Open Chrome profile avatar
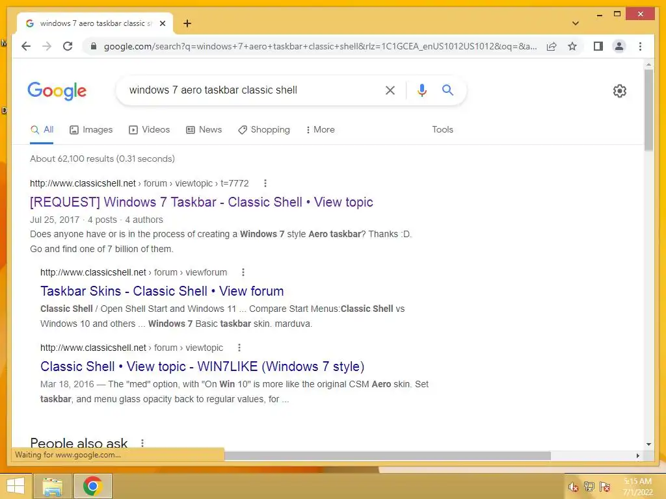The height and width of the screenshot is (499, 666). (x=619, y=46)
